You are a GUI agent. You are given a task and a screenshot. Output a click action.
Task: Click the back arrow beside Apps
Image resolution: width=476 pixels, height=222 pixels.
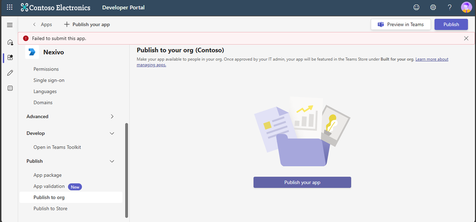tap(34, 25)
